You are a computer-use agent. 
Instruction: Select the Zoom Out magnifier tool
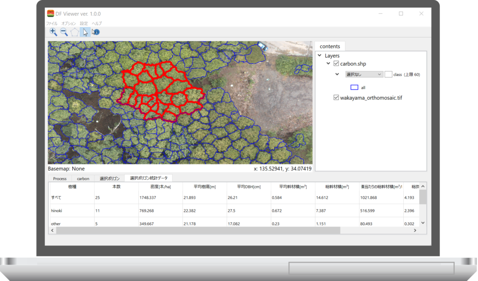tap(64, 32)
